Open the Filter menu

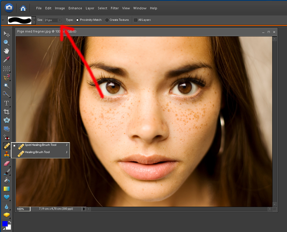[114, 8]
